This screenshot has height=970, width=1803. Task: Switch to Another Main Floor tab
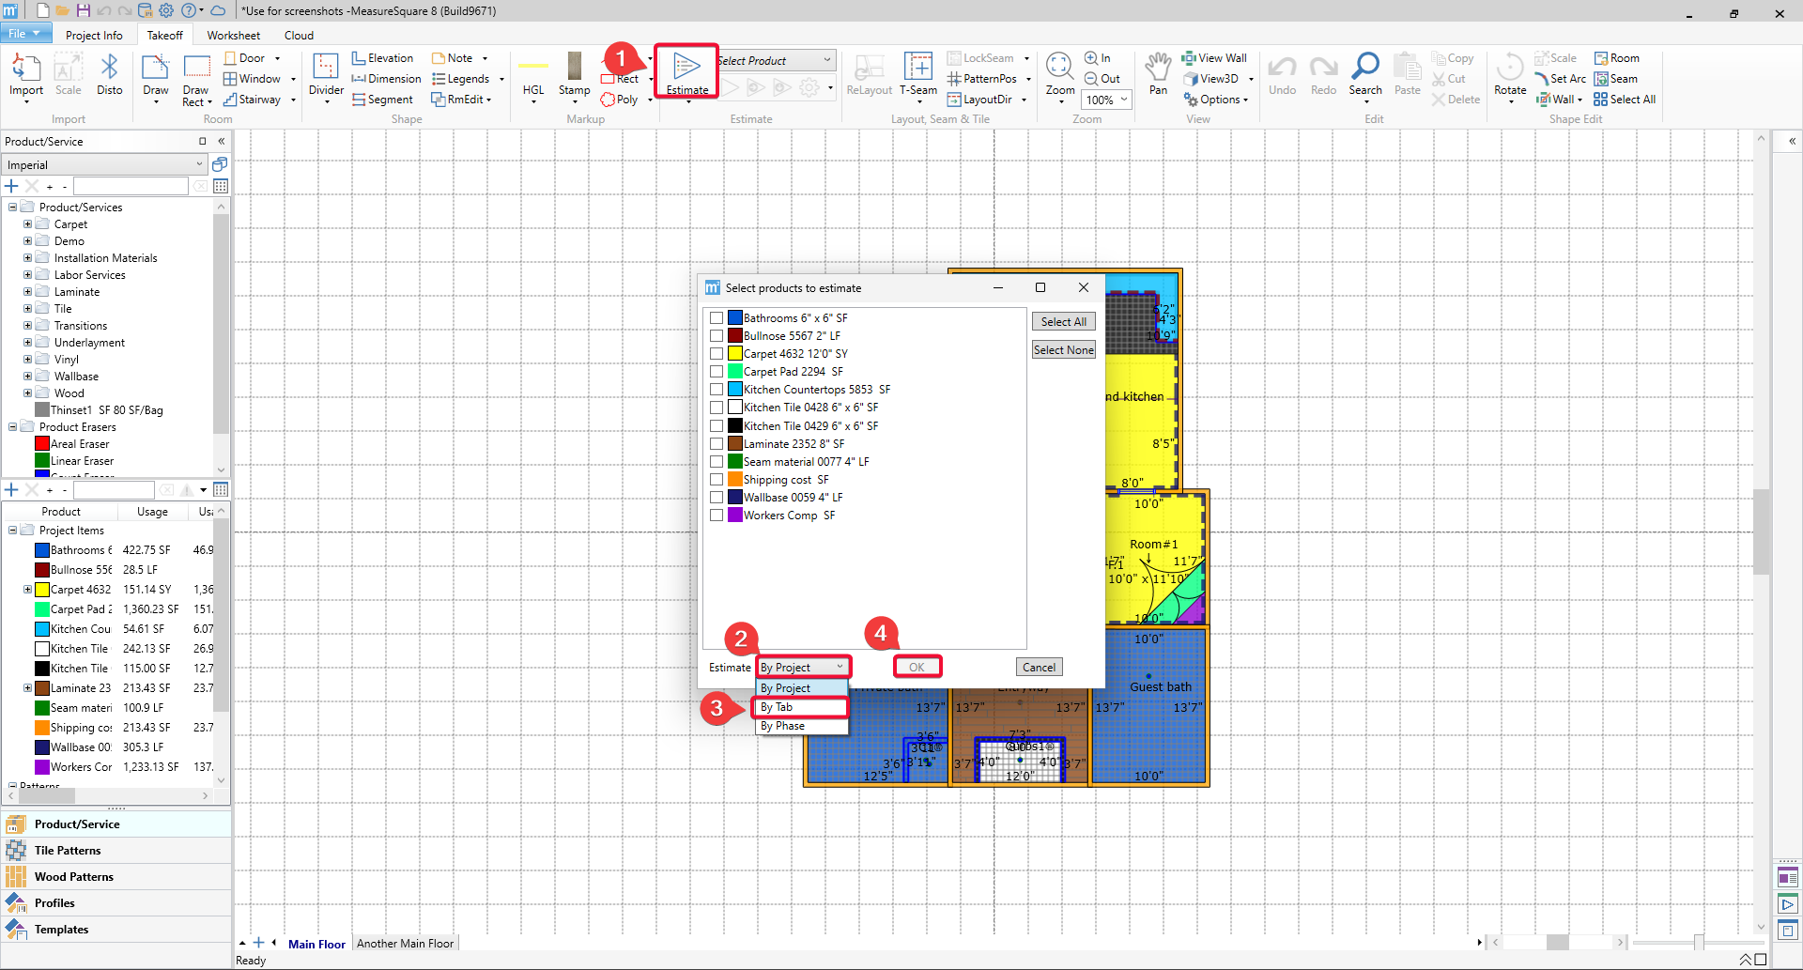(405, 944)
